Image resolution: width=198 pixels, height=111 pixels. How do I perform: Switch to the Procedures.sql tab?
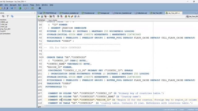point(88,13)
